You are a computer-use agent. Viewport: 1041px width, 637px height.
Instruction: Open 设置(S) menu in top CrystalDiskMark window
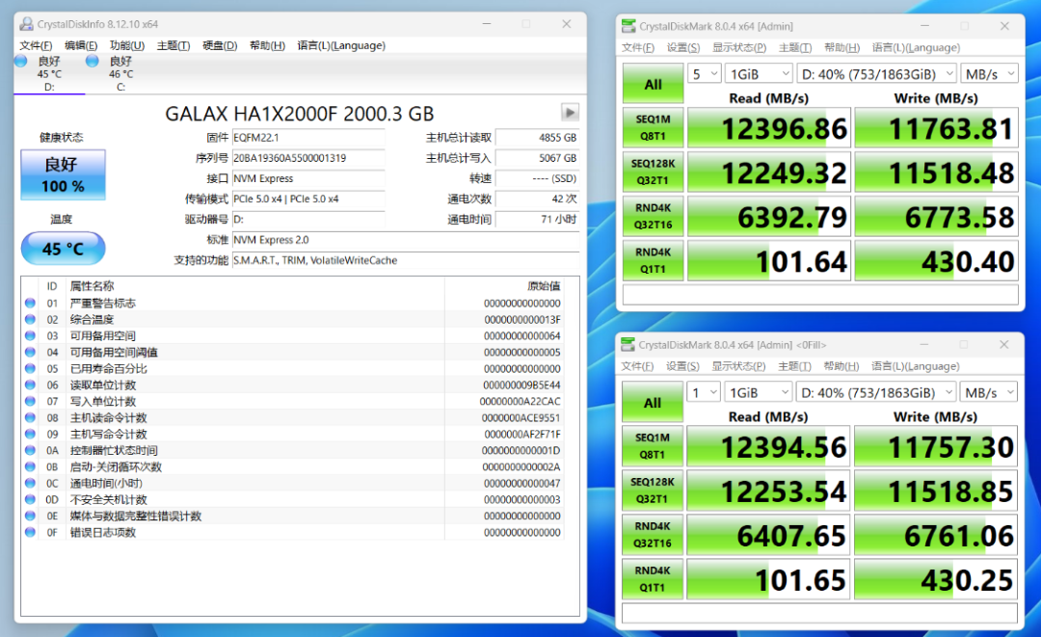[683, 48]
